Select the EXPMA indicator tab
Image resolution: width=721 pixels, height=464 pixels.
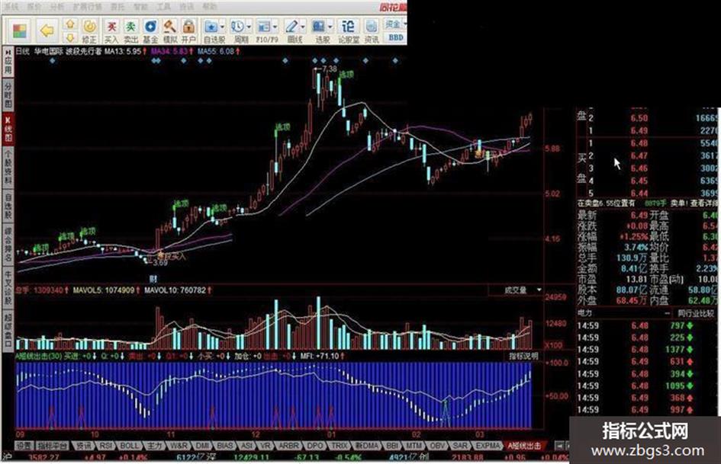click(x=488, y=446)
